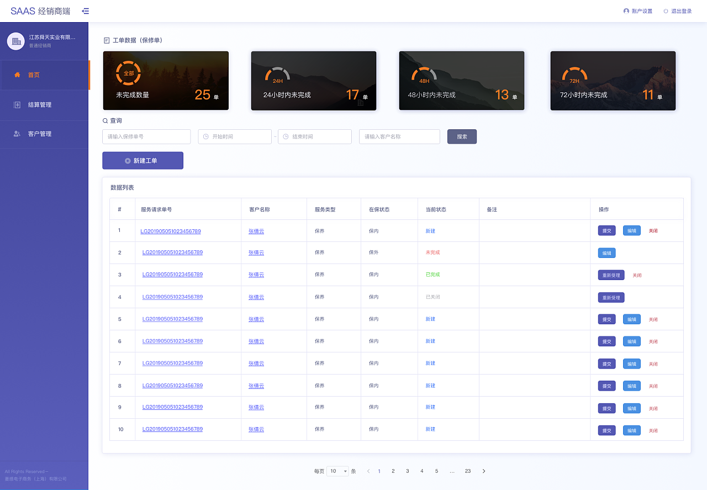This screenshot has height=490, width=707.
Task: Select the 24小时内未完成 stats card
Action: tap(313, 81)
